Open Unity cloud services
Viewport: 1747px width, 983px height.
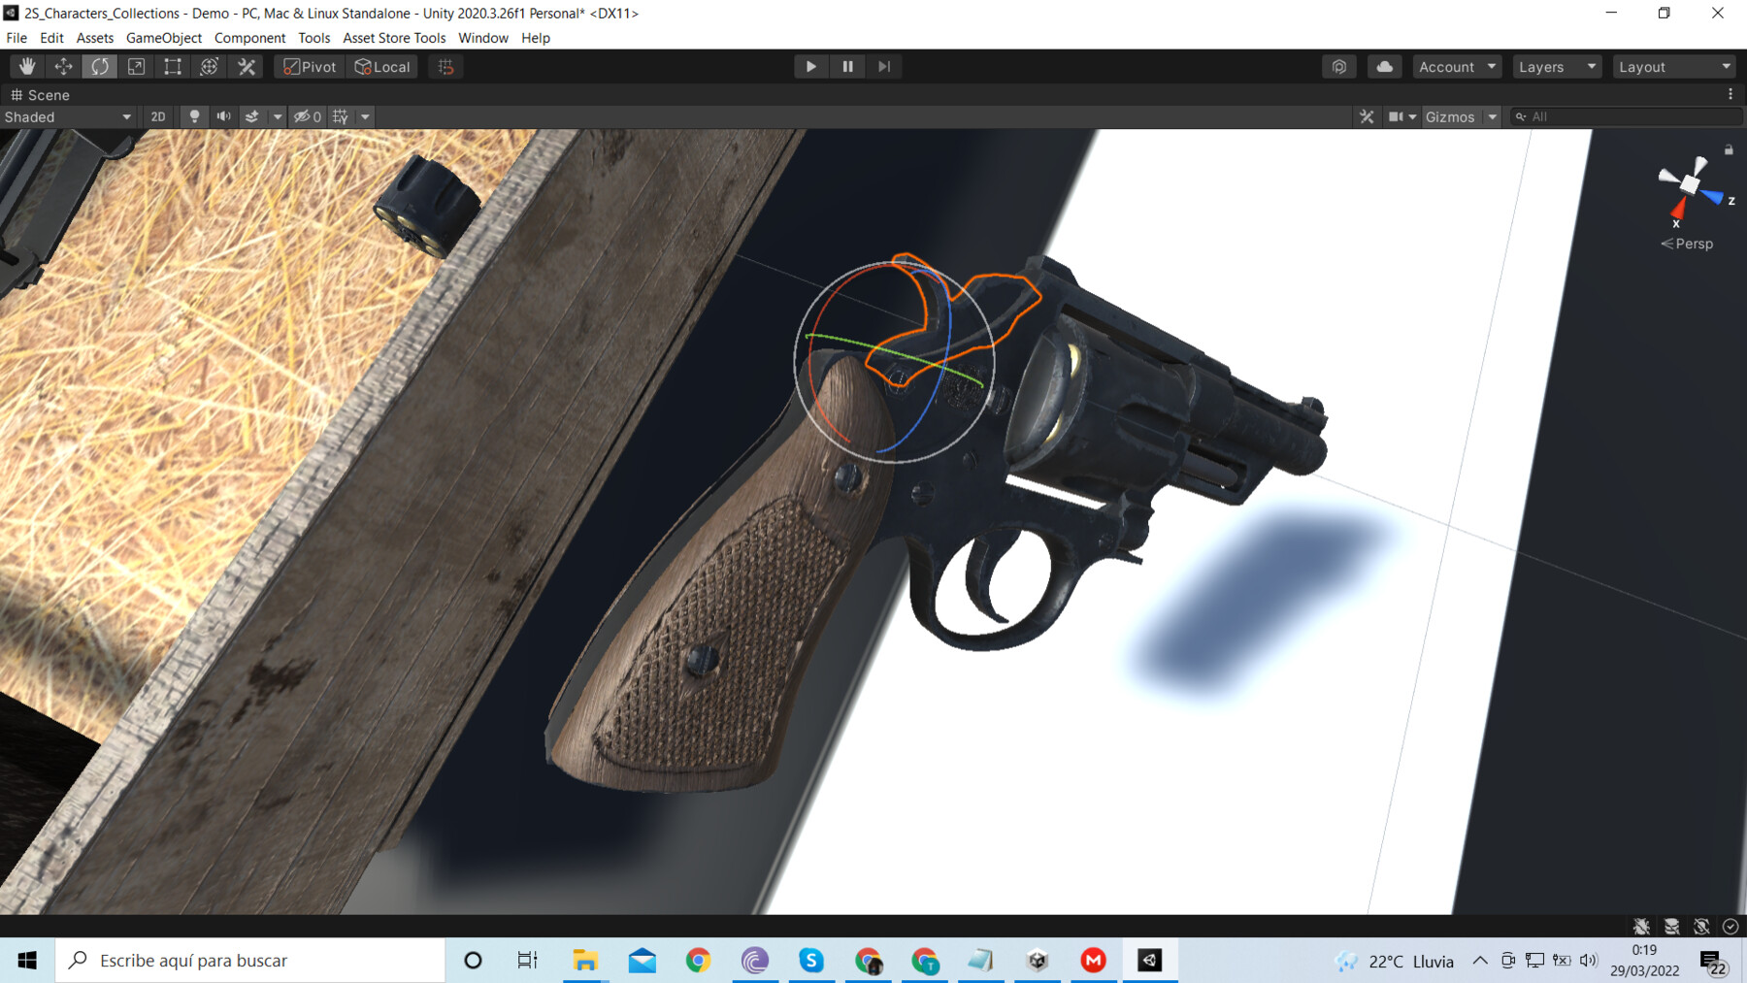(x=1385, y=66)
